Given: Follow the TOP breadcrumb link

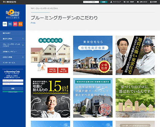Looking at the screenshot, I should pos(32,8).
